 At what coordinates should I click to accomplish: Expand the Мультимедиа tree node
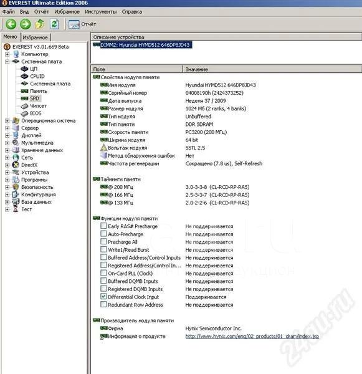click(7, 143)
